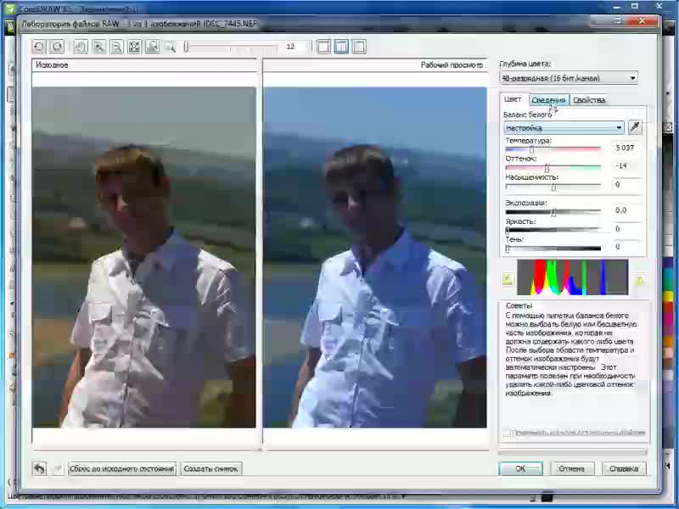
Task: Switch to single full preview mode
Action: click(323, 47)
